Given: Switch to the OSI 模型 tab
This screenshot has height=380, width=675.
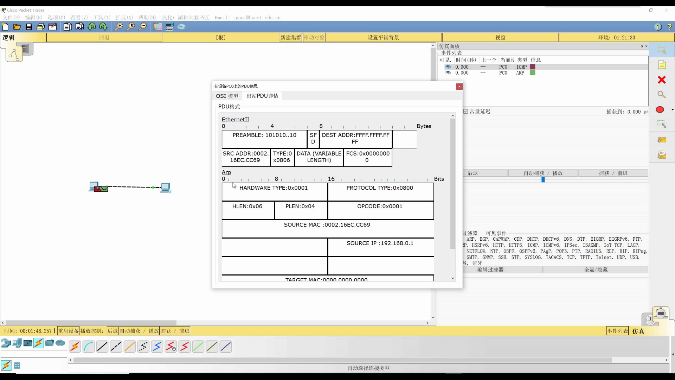Looking at the screenshot, I should click(x=227, y=96).
